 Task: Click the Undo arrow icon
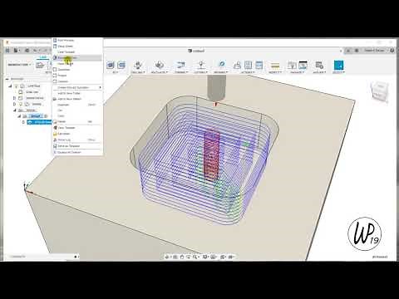click(x=35, y=50)
